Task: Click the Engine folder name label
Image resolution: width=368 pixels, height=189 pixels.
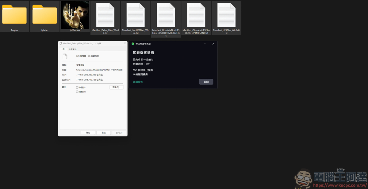Action: [x=14, y=30]
